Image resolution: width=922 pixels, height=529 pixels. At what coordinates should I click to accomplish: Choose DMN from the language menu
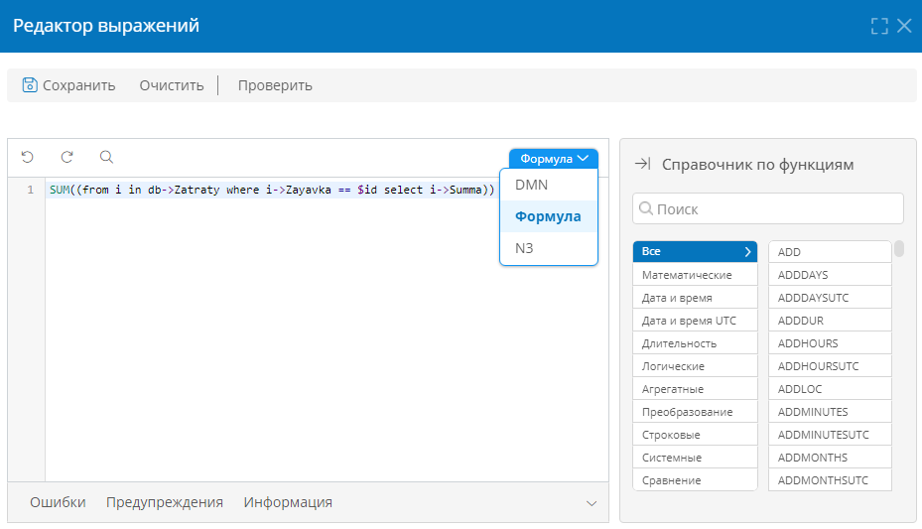click(x=549, y=186)
